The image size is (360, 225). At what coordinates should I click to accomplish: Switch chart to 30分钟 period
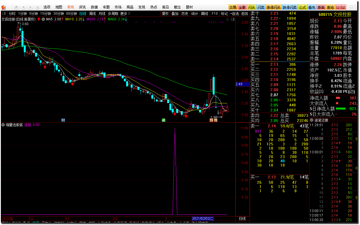point(59,13)
